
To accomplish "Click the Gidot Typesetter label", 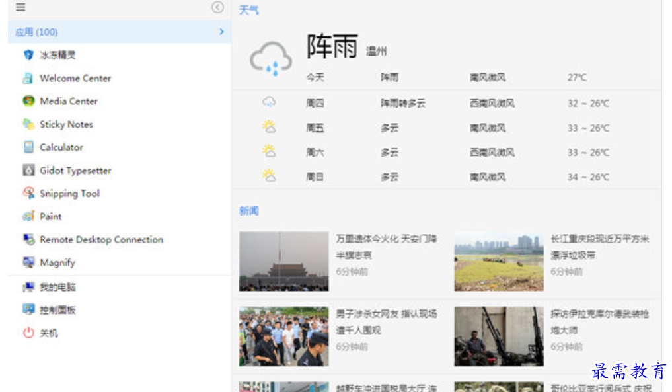I will coord(75,171).
